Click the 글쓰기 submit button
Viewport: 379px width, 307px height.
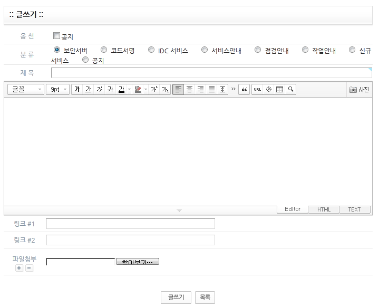[176, 298]
